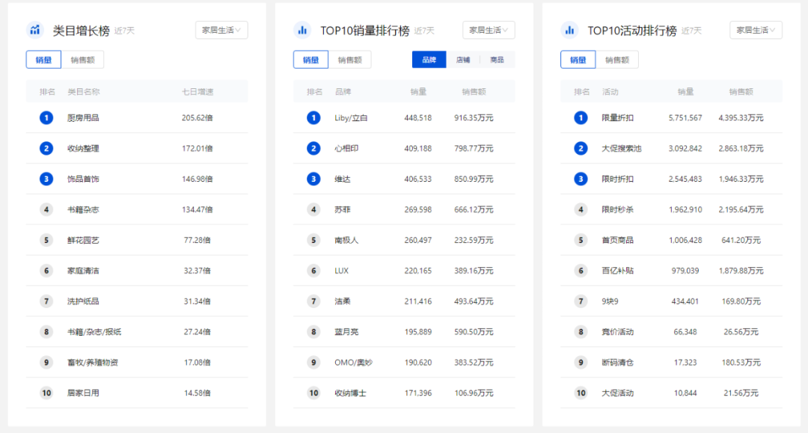This screenshot has height=433, width=808.
Task: Click 448,518 sales value for Liby/立白
Action: tap(418, 118)
